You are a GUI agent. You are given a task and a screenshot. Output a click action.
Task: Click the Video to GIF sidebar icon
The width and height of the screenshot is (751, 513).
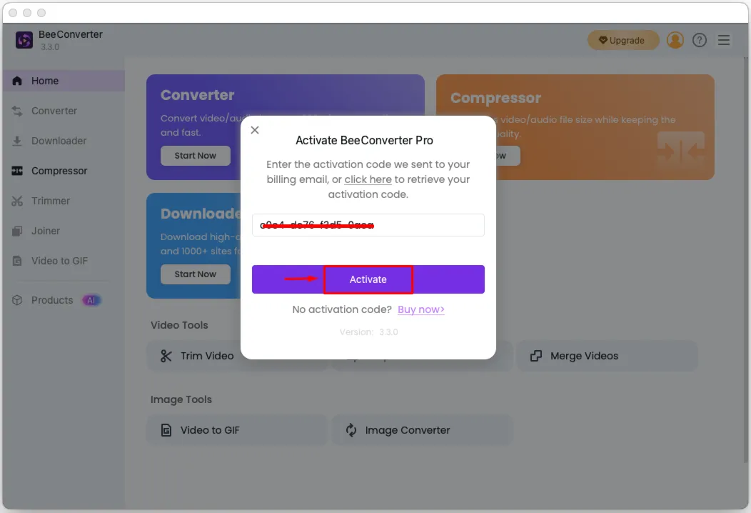[17, 261]
